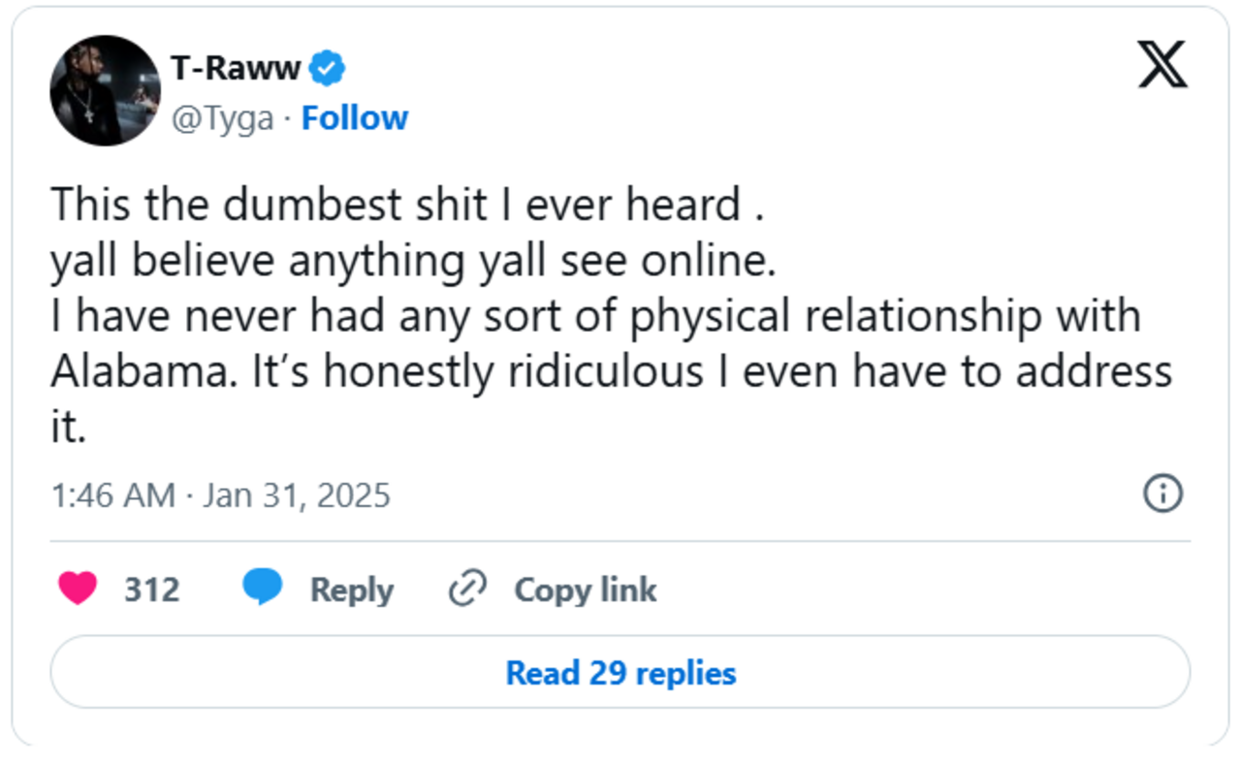This screenshot has height=766, width=1241.
Task: Click the chain link icon
Action: pos(466,589)
